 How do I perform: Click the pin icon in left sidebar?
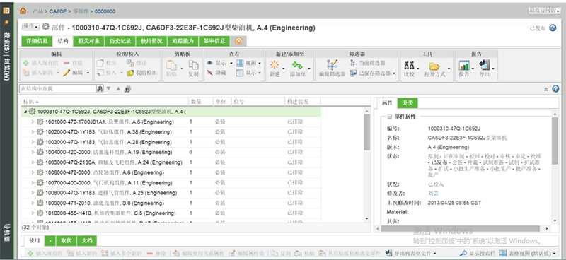pyautogui.click(x=6, y=23)
